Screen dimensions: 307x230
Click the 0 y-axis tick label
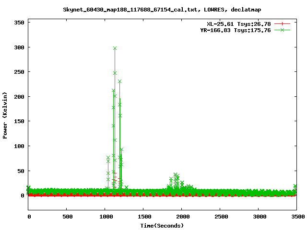tap(23, 195)
